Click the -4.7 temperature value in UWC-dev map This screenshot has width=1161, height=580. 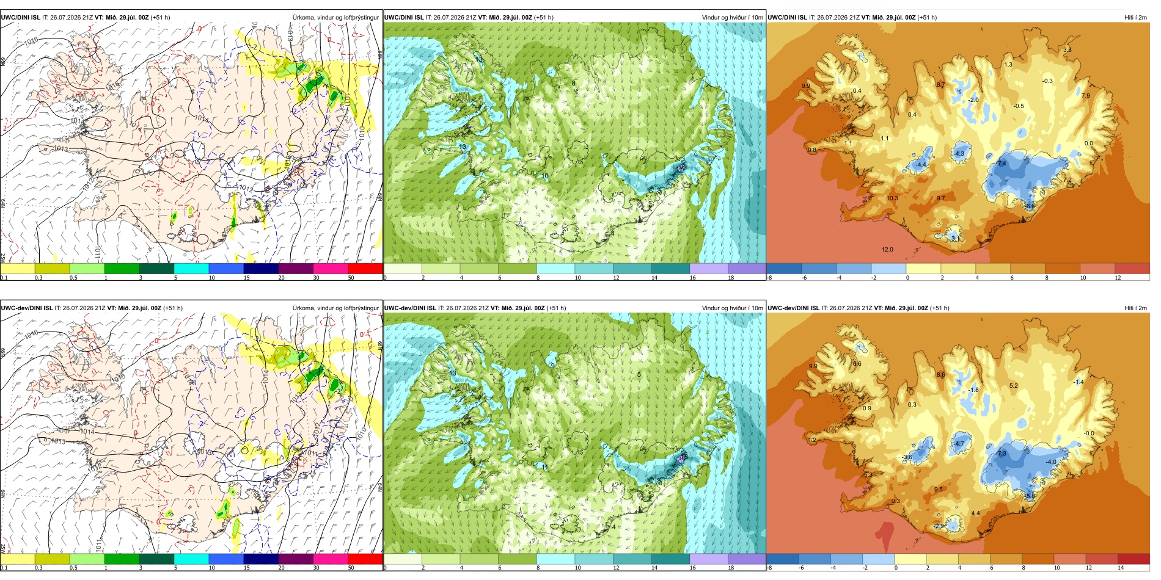coord(959,444)
